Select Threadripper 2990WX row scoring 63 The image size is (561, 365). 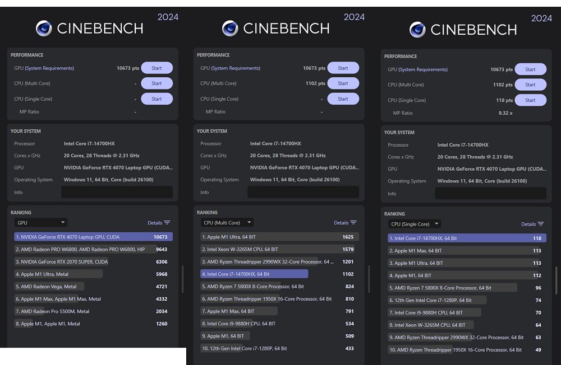[x=467, y=338]
